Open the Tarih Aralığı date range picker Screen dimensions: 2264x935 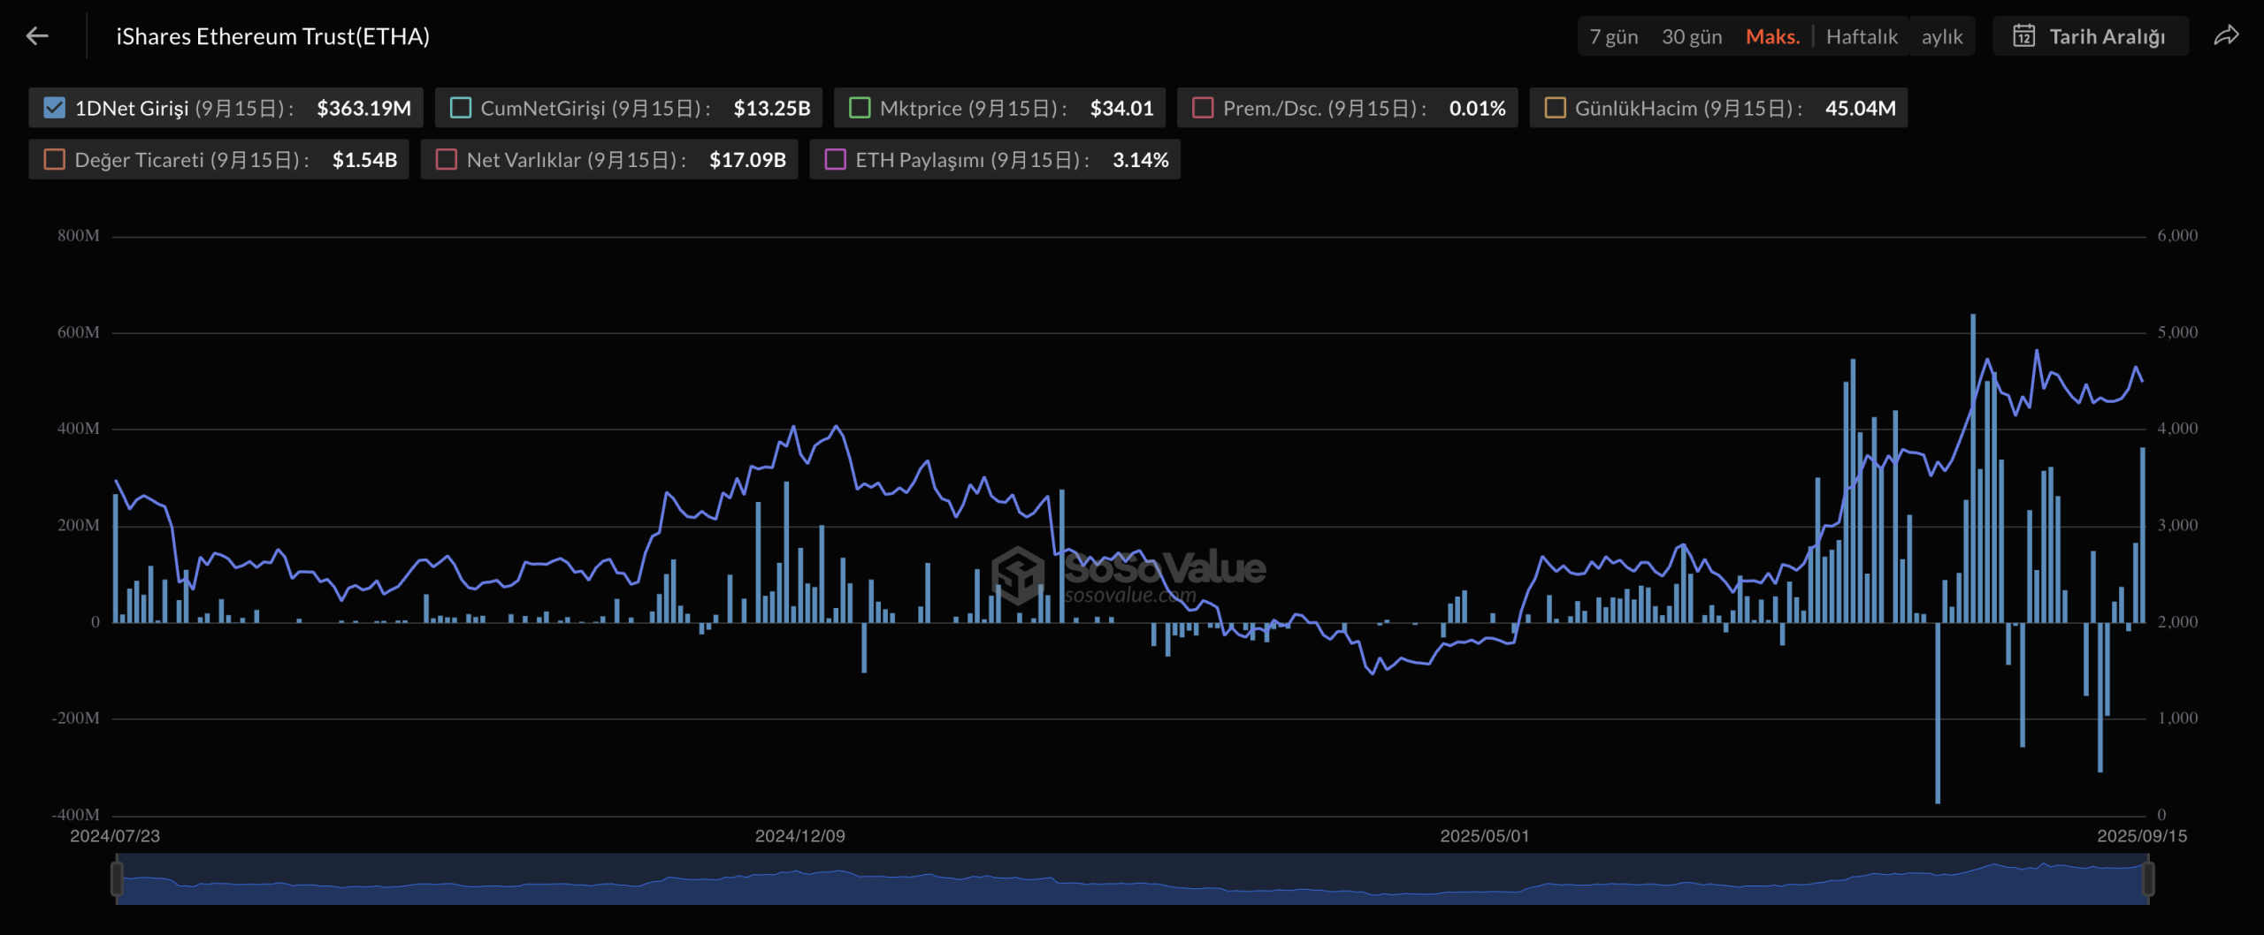(x=2090, y=36)
